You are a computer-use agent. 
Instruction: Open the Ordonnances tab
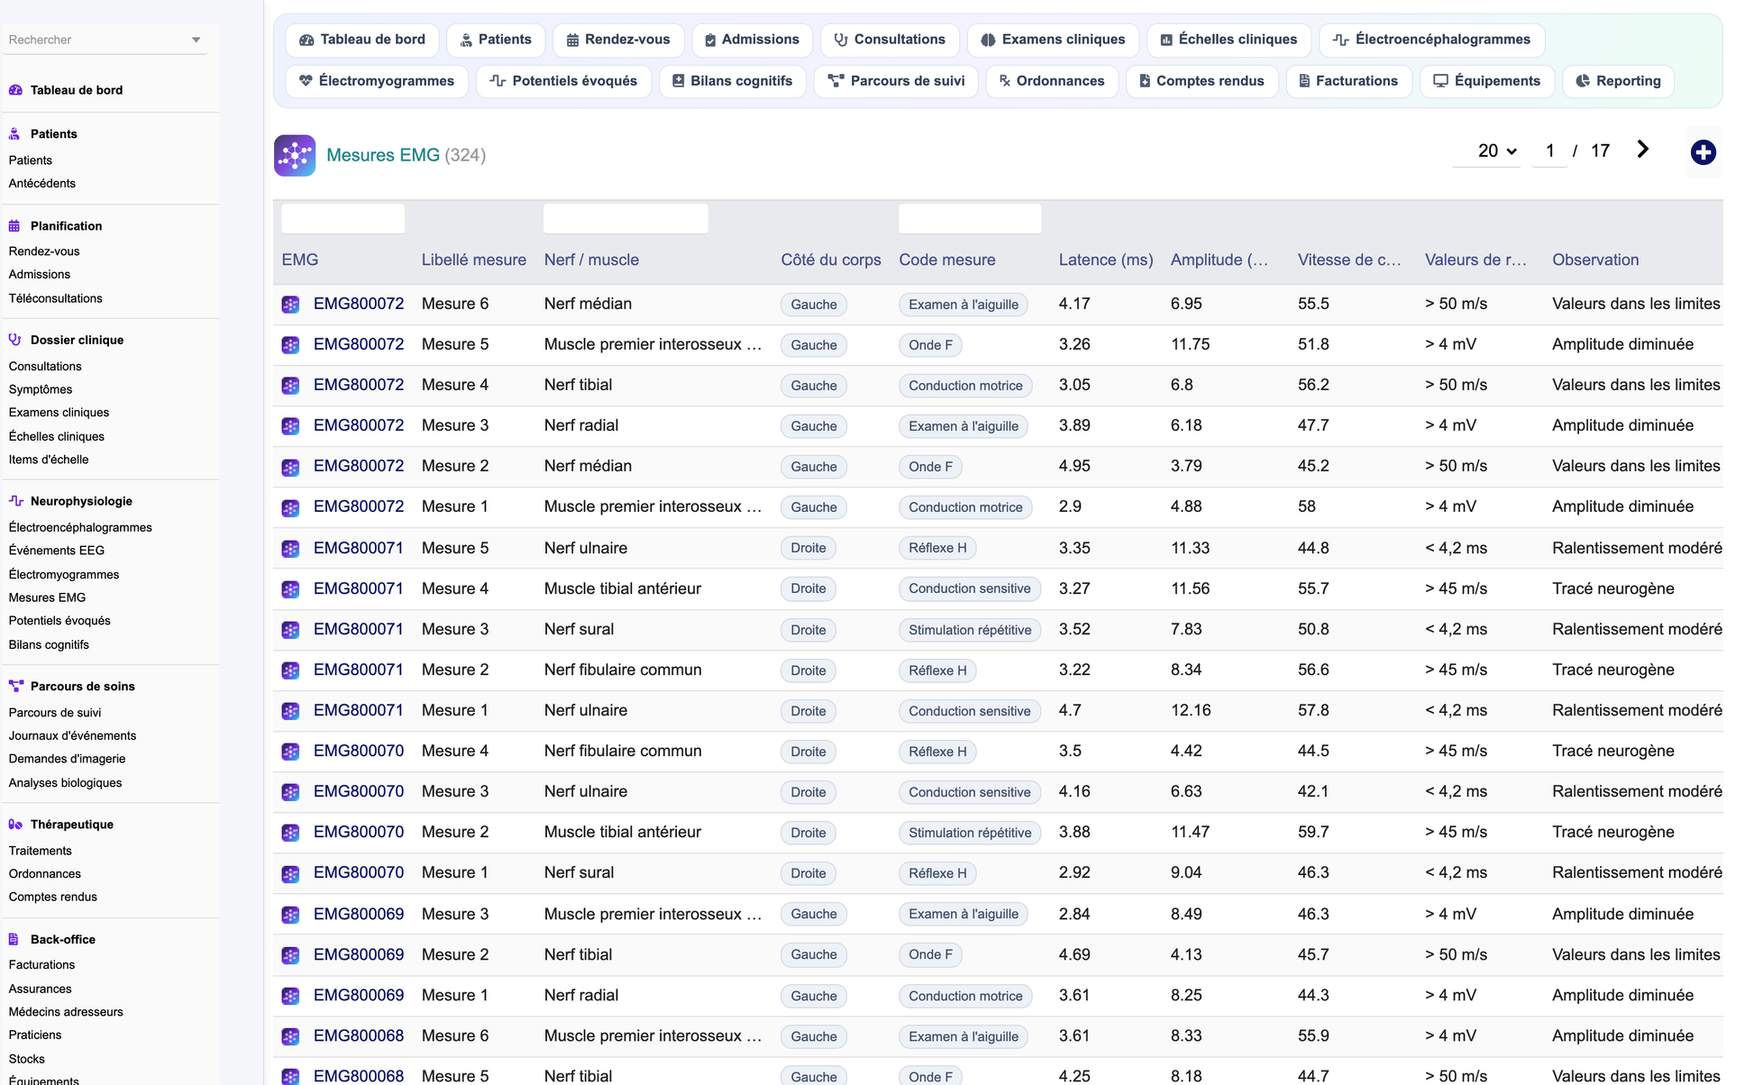[x=1052, y=81]
